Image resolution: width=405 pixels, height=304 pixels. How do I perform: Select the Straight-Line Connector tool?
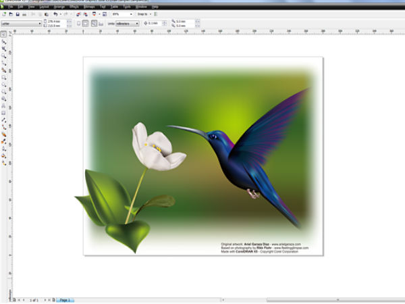pyautogui.click(x=3, y=127)
